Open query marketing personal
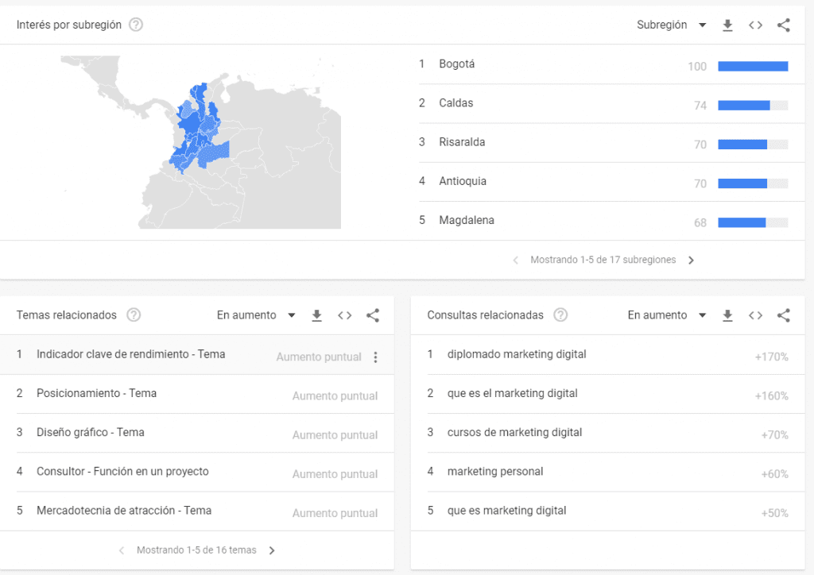The width and height of the screenshot is (814, 575). pos(495,471)
